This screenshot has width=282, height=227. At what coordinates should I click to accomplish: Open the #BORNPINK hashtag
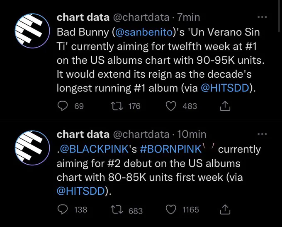coord(170,149)
